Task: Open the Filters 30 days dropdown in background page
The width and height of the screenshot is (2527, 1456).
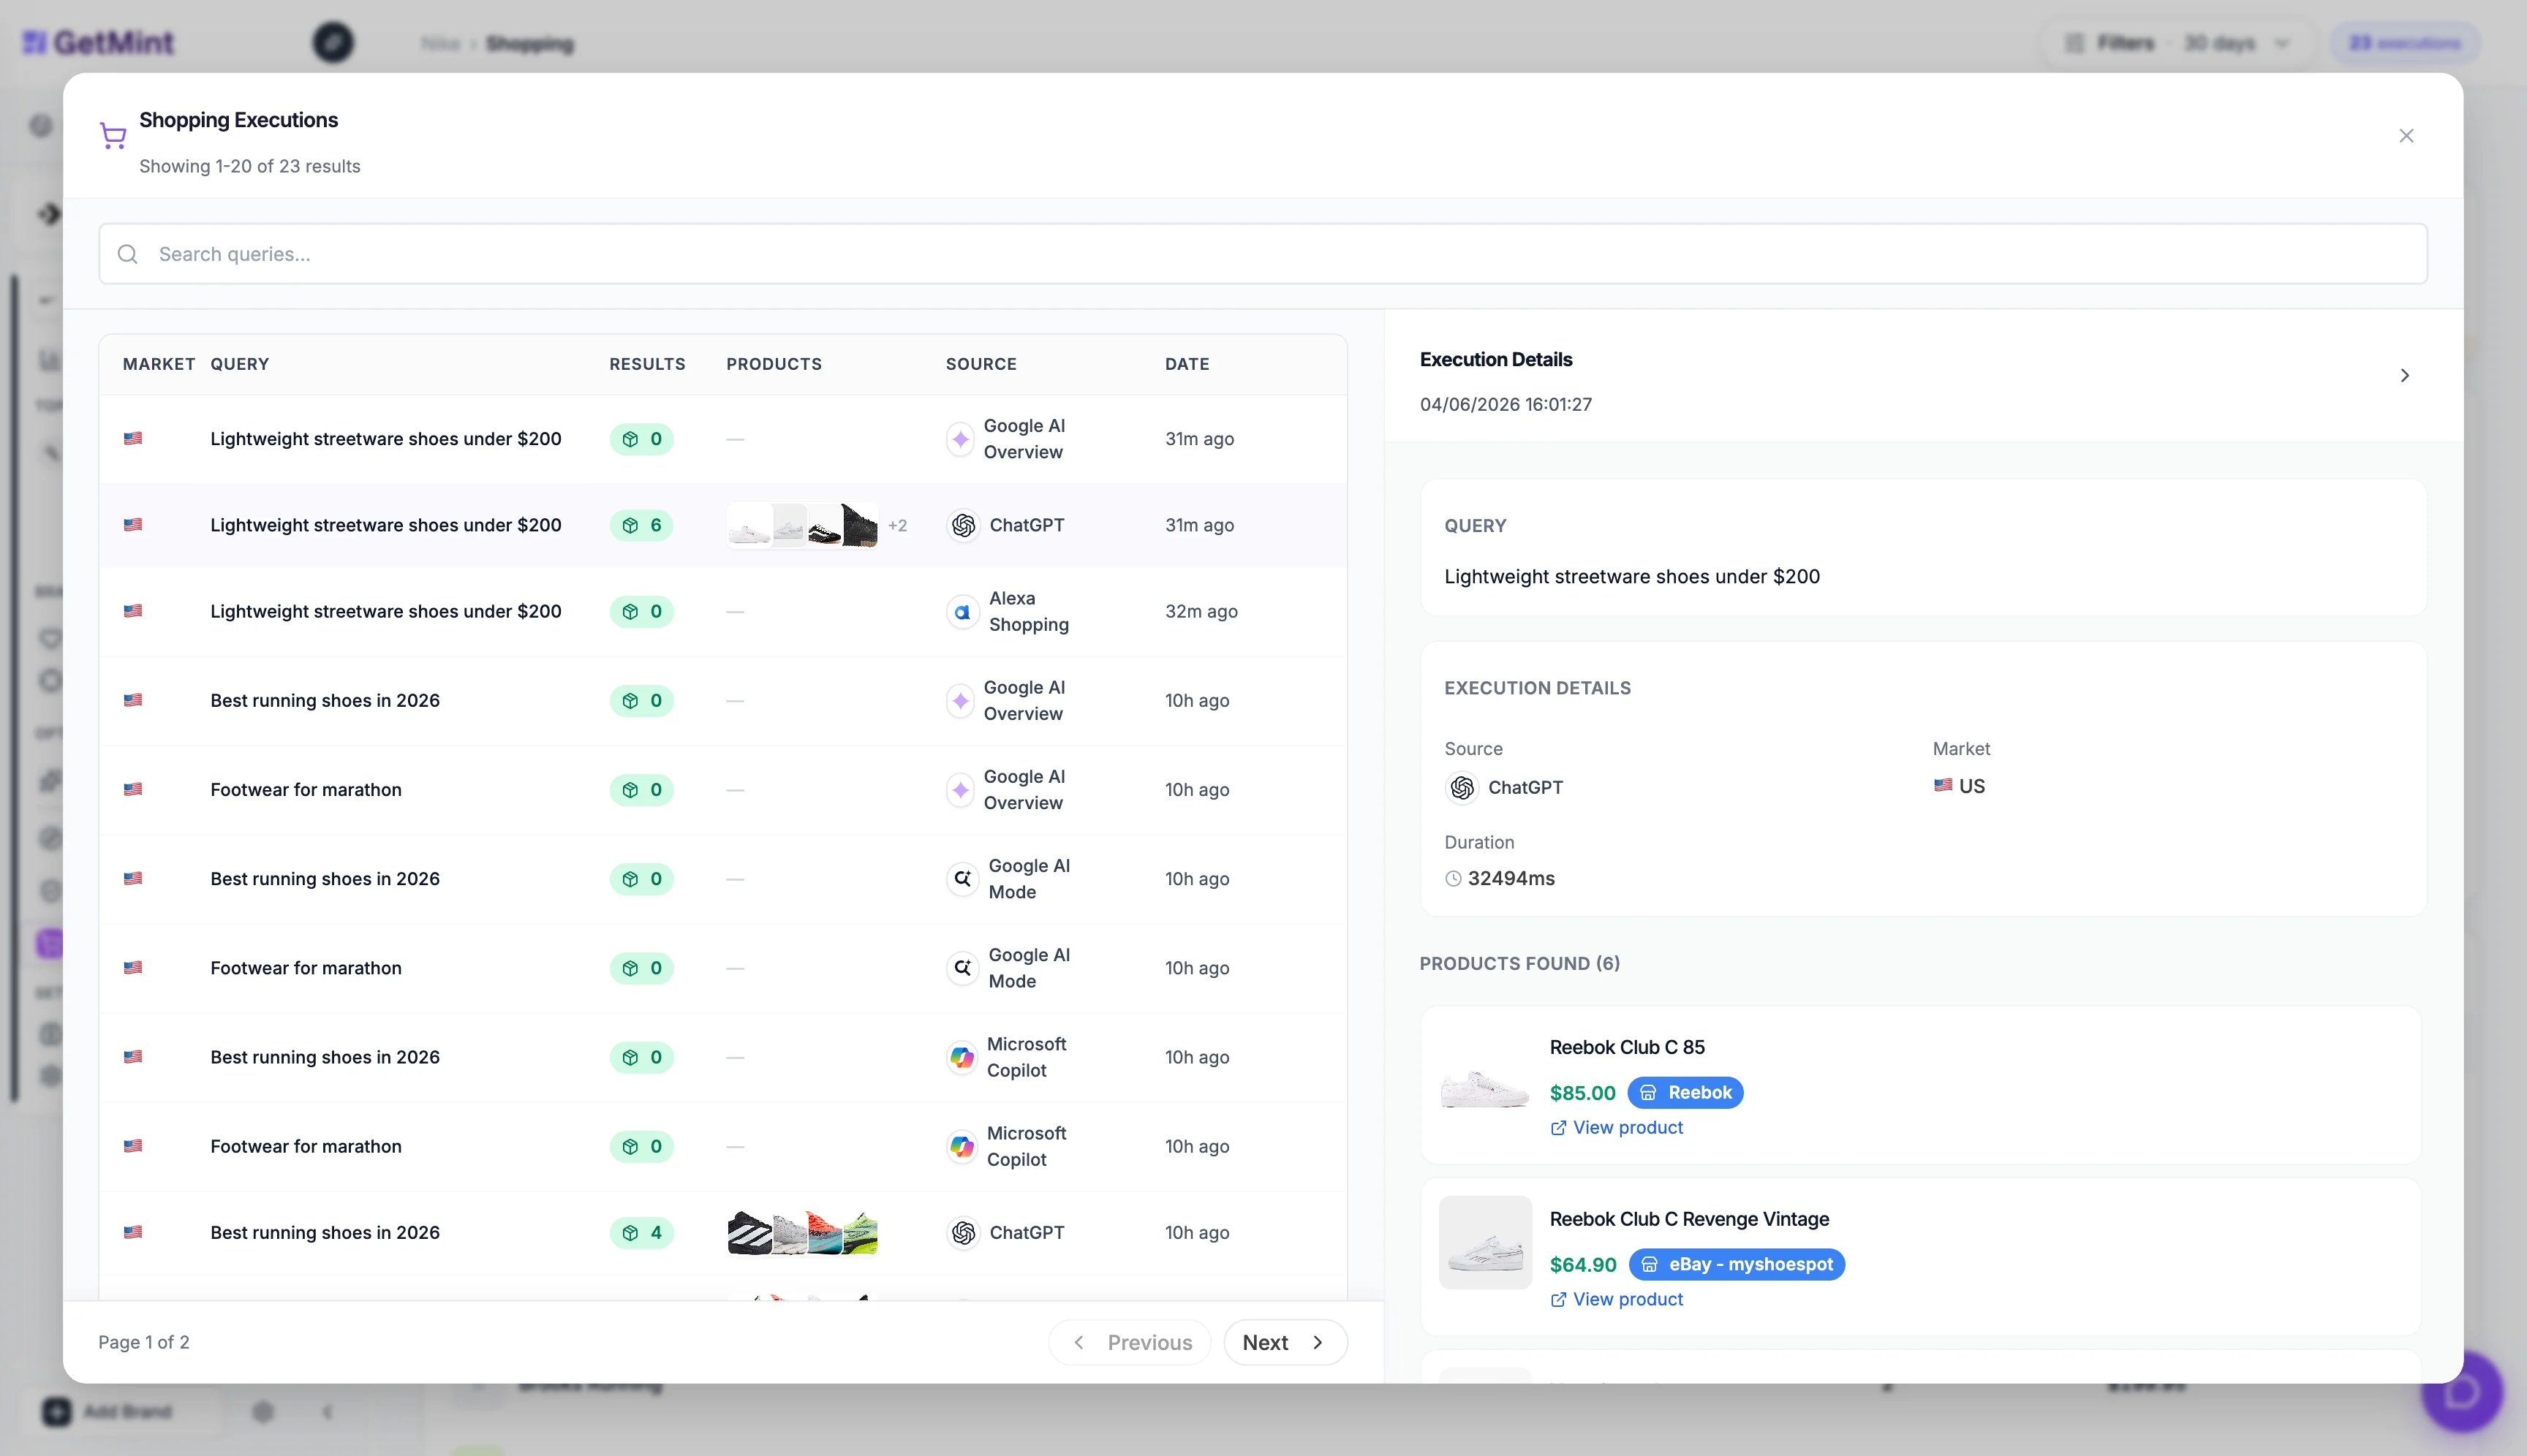Action: click(2177, 43)
